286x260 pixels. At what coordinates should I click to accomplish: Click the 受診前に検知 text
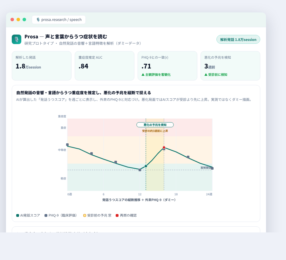coord(218,75)
